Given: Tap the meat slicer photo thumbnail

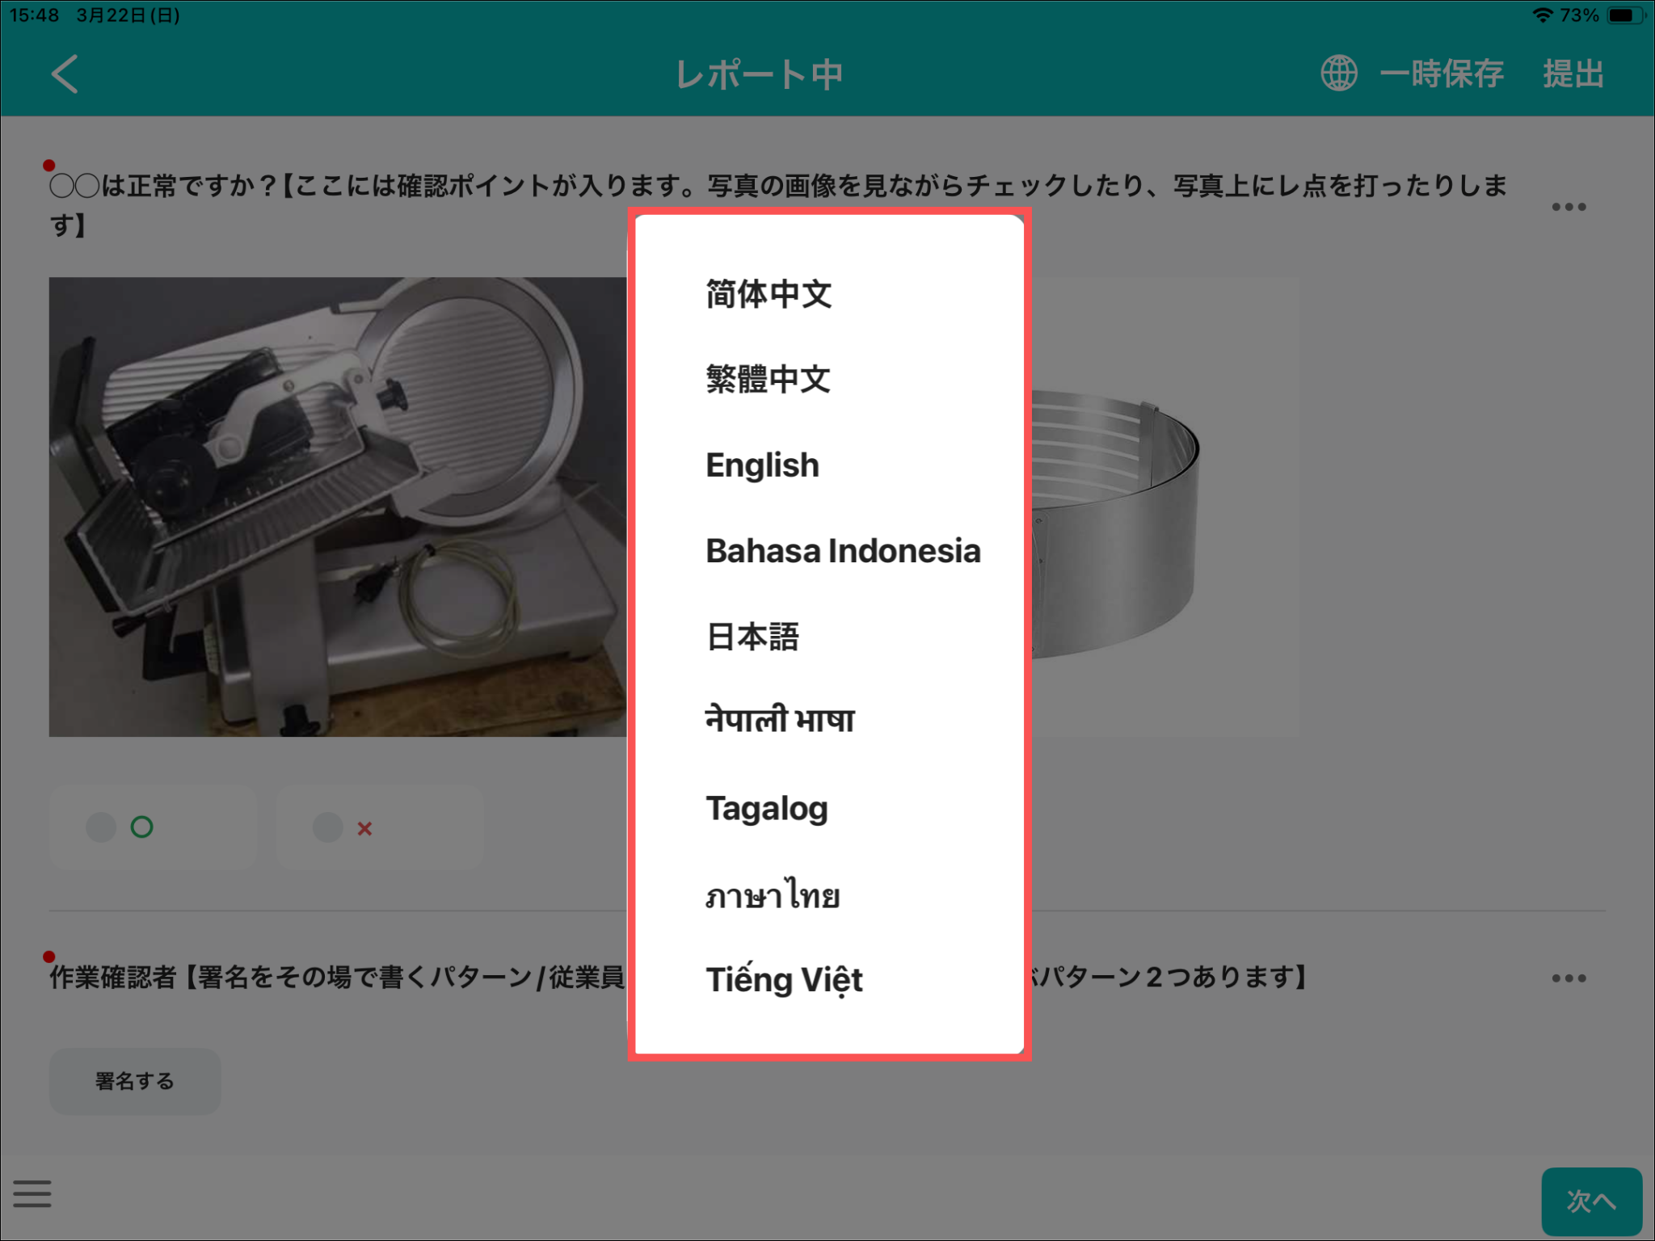Looking at the screenshot, I should coord(338,507).
